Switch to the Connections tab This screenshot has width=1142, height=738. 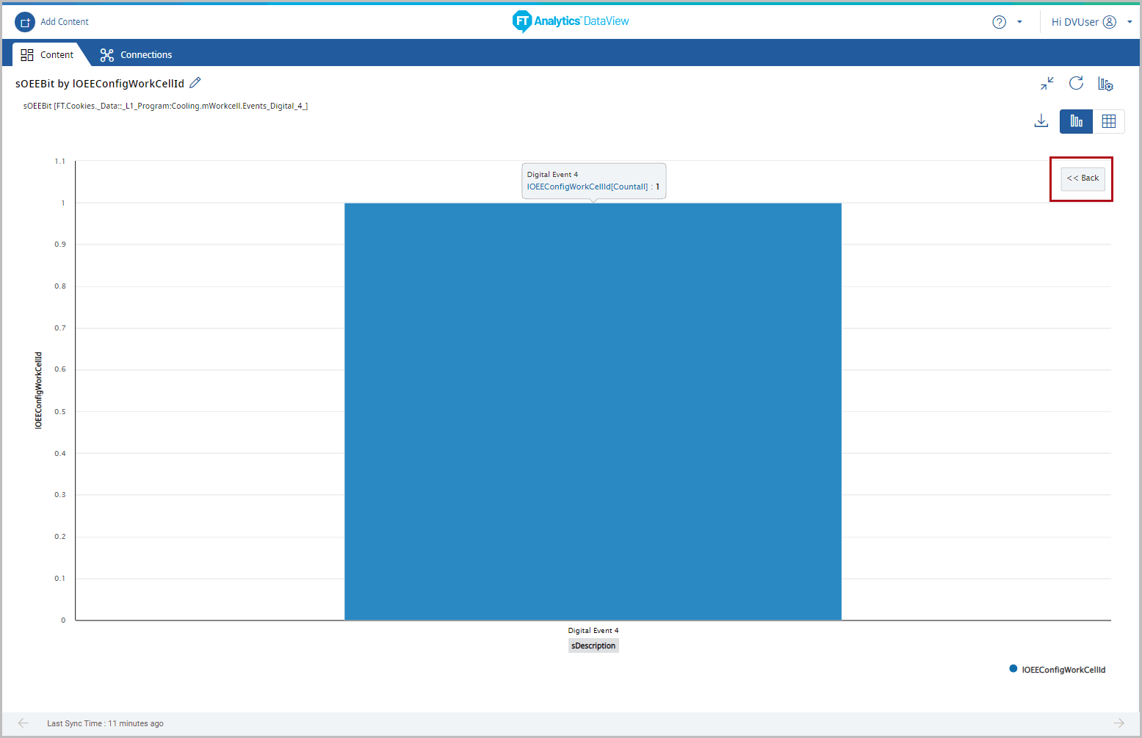point(137,55)
